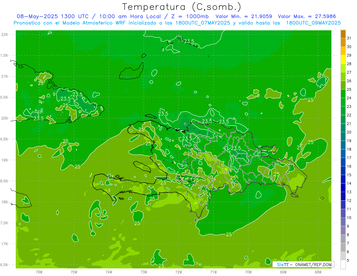Click the gray legend swatch between 6 and 7
Screen dimensions: 357x276
point(343,247)
